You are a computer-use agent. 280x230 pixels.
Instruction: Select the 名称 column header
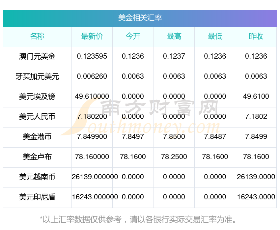point(37,36)
